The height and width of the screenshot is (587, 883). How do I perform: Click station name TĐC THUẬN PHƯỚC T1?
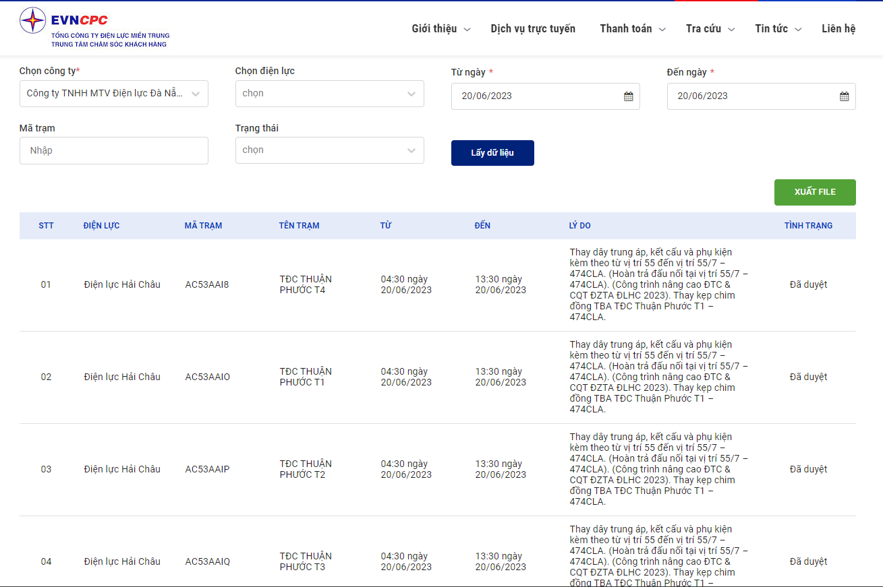[306, 377]
